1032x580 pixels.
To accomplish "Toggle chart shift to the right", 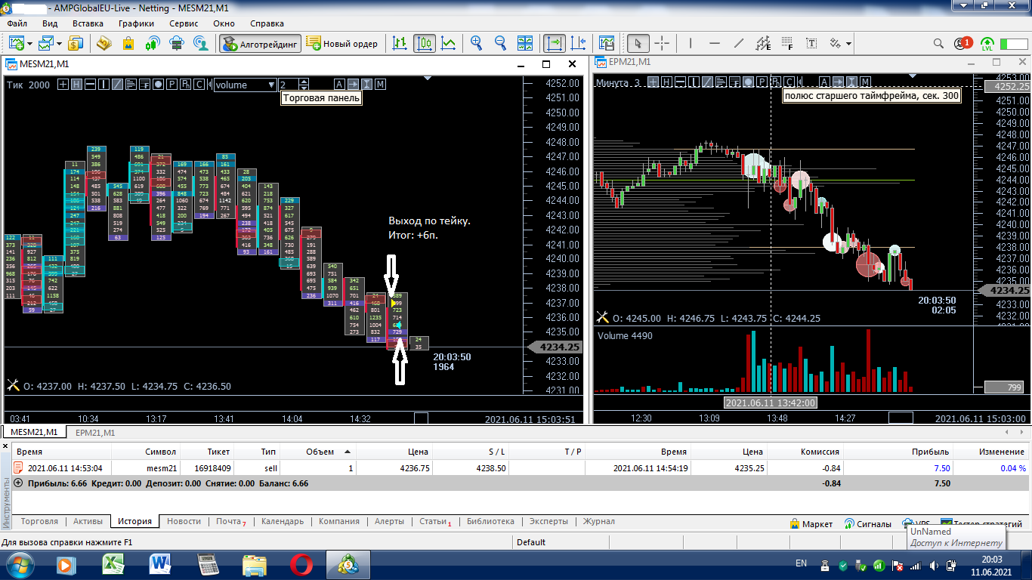I will pyautogui.click(x=579, y=43).
